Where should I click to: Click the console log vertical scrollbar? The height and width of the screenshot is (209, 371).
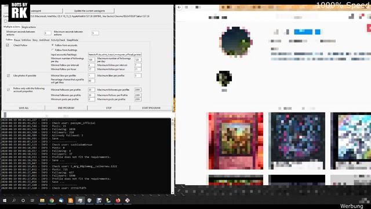(173, 156)
